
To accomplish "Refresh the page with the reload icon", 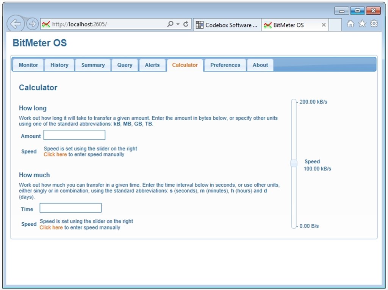I will 186,24.
